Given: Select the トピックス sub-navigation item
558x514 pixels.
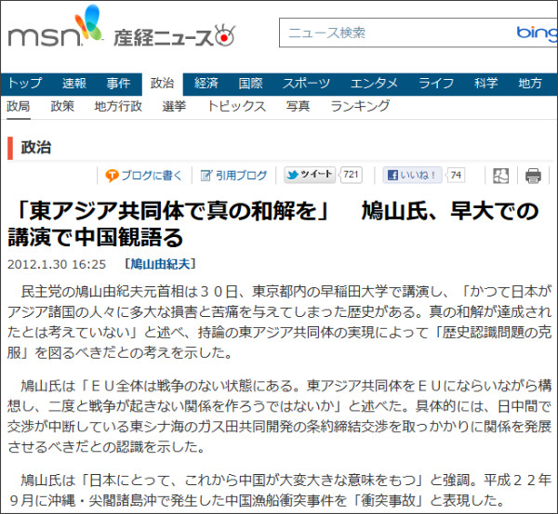Looking at the screenshot, I should click(236, 106).
